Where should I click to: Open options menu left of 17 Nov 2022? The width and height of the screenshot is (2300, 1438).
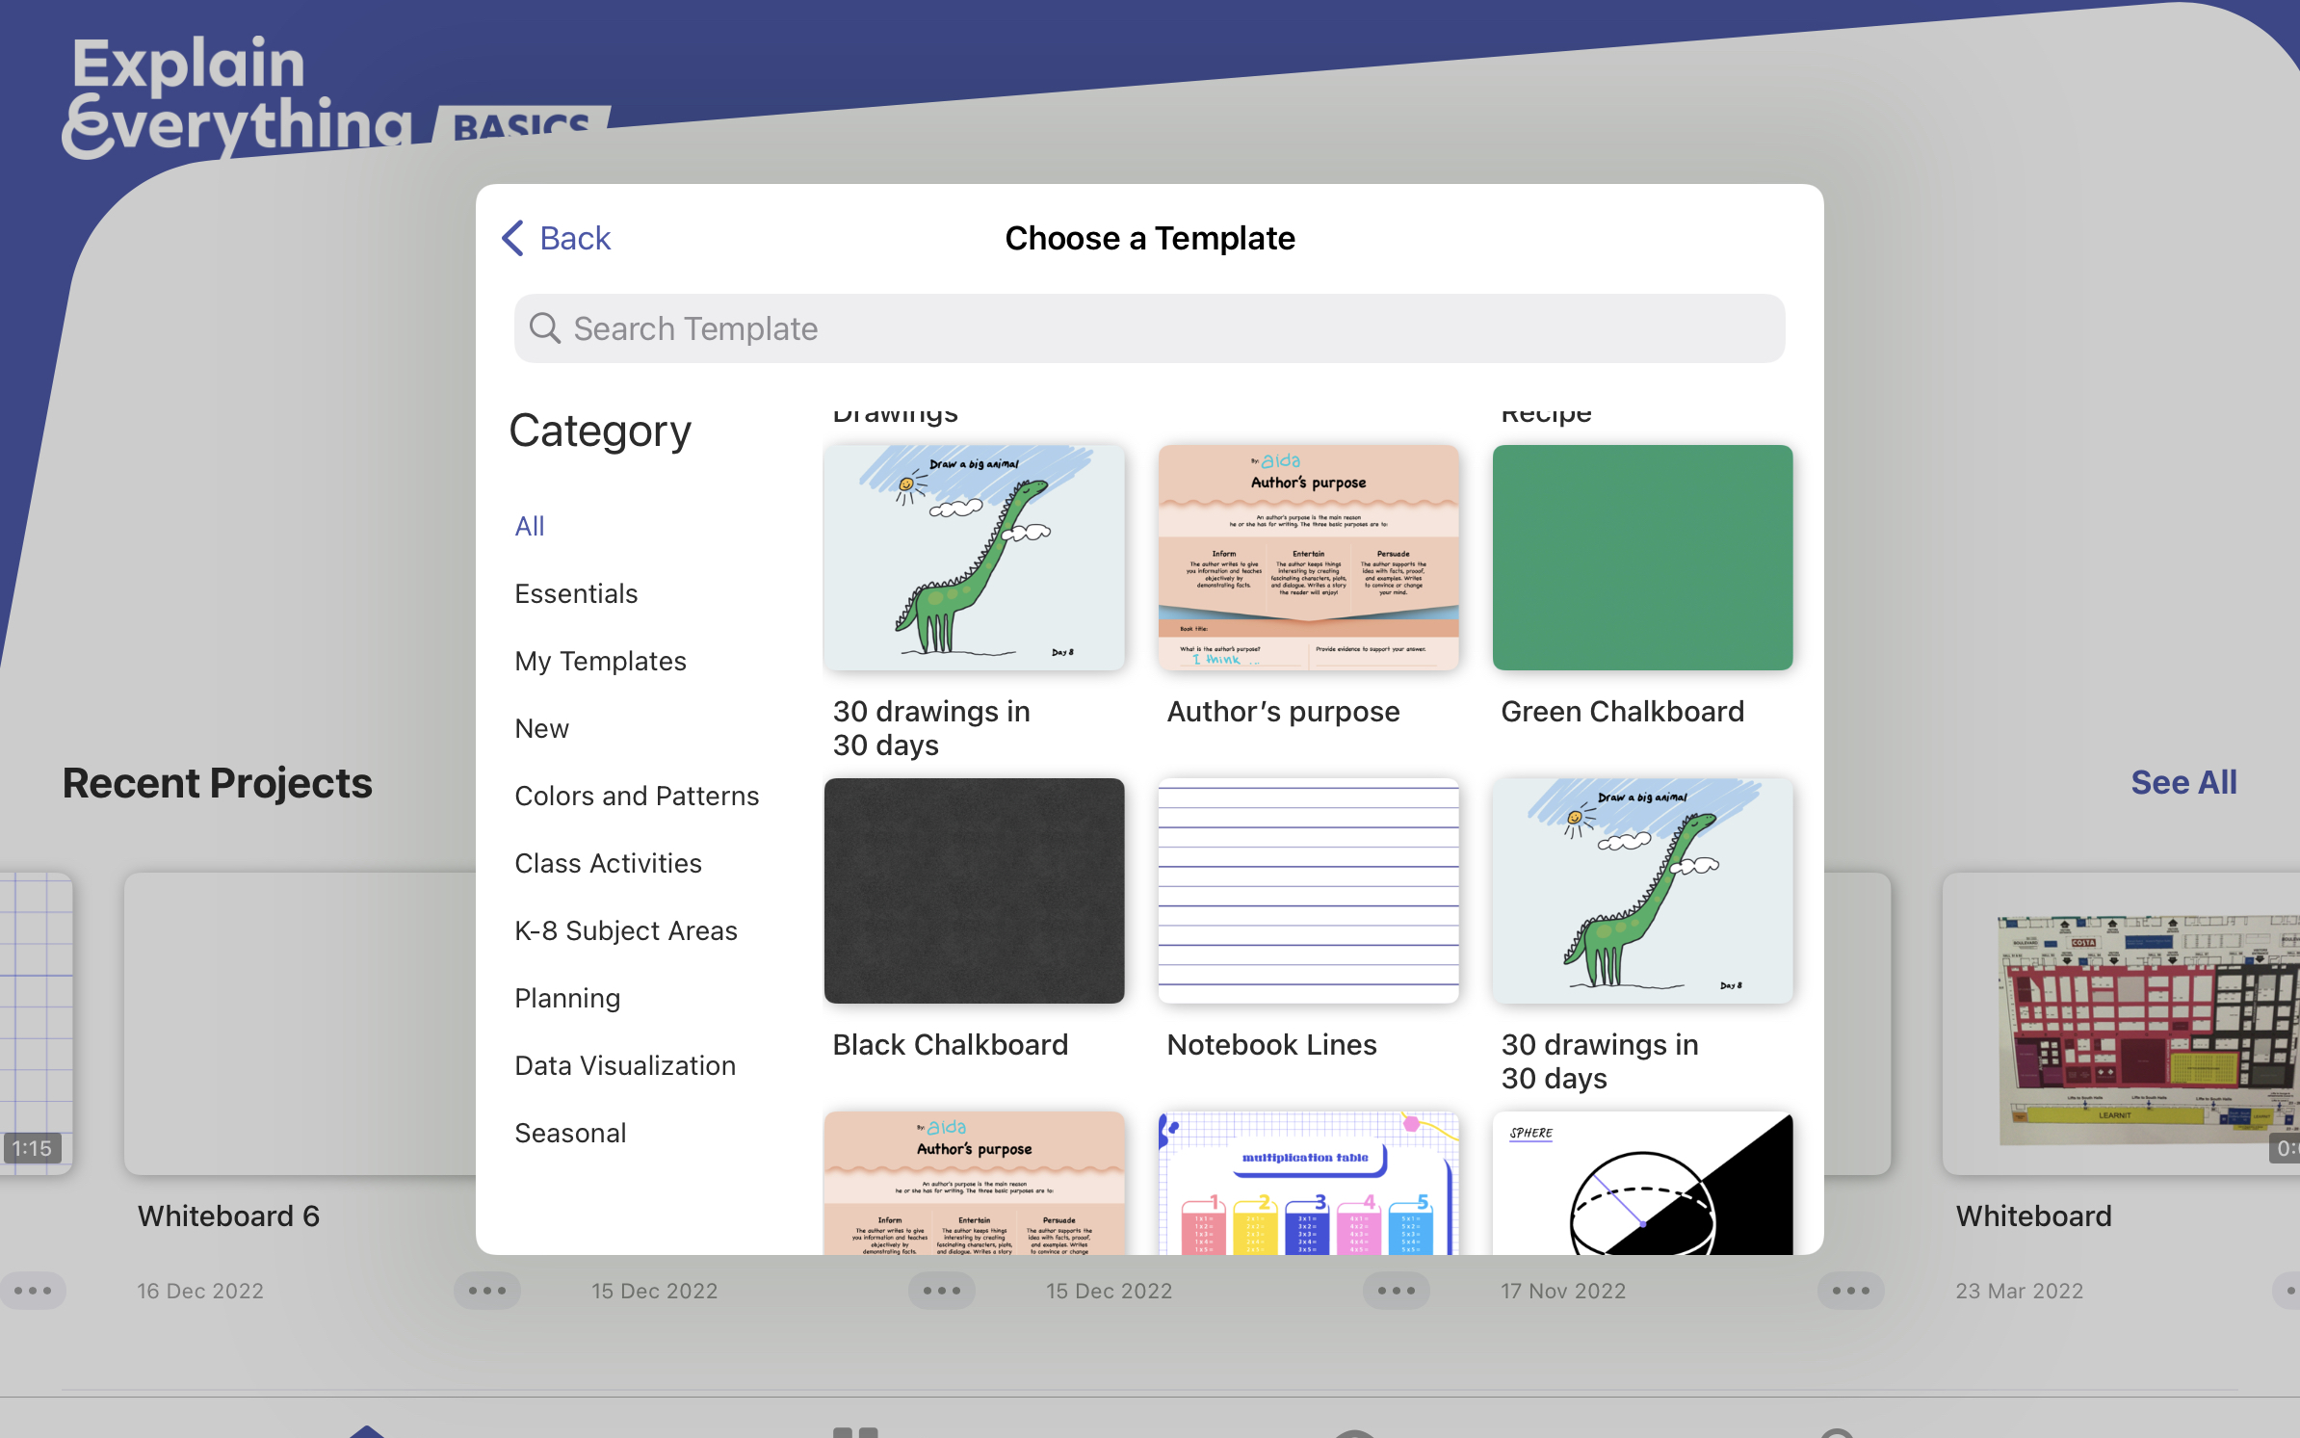(x=1397, y=1291)
